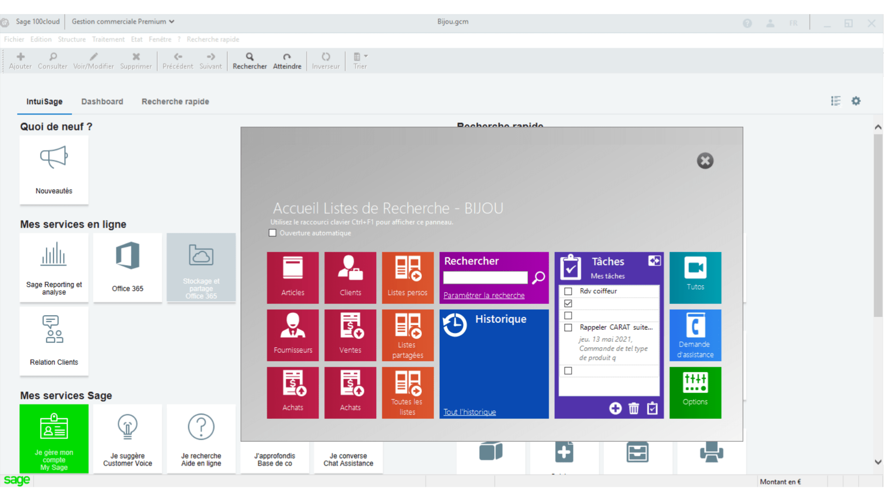
Task: Check the empty task box below Rappeler CARAT
Action: (568, 371)
